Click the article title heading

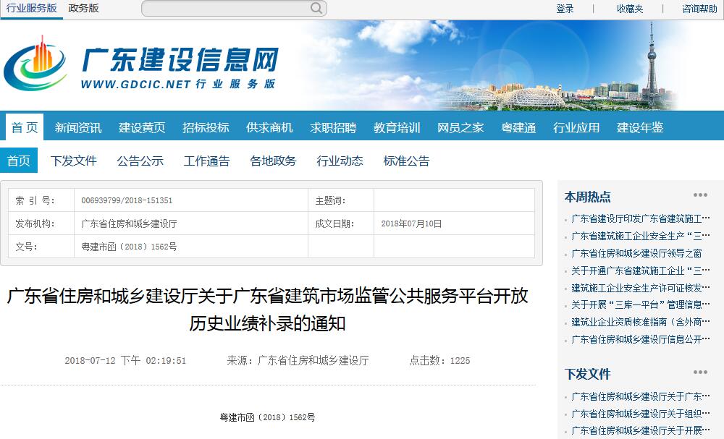tap(267, 310)
